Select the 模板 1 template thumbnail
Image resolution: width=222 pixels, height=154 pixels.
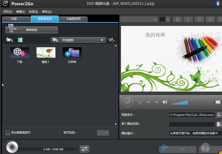pos(46,53)
